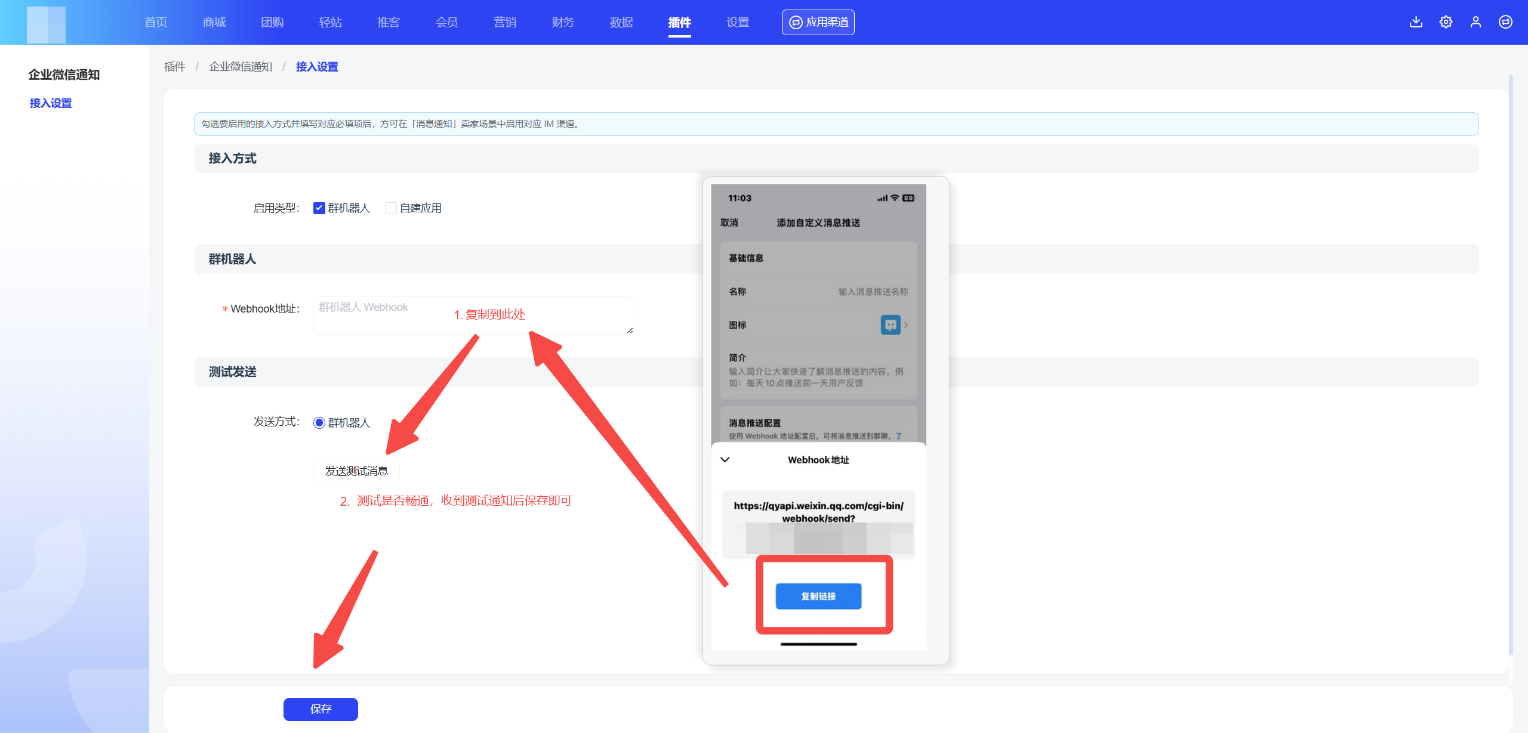
Task: Open the 商城 menu
Action: coord(214,22)
